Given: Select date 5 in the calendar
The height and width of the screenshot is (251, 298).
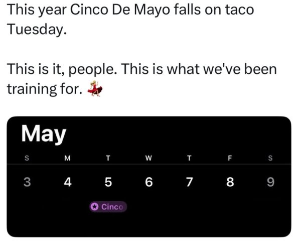Looking at the screenshot, I should pos(108,182).
